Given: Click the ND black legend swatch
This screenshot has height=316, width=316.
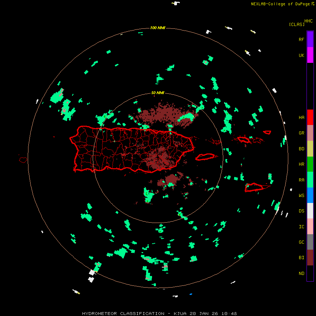Looking at the screenshot, I should pos(310,273).
